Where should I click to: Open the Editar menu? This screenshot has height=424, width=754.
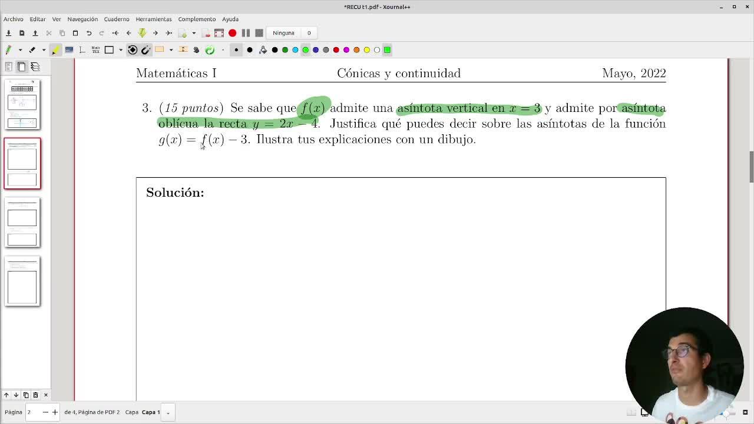[38, 19]
